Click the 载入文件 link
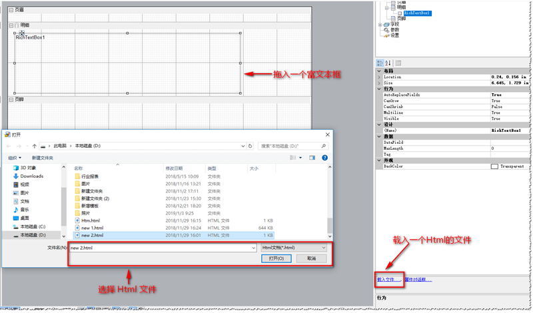 pyautogui.click(x=388, y=280)
